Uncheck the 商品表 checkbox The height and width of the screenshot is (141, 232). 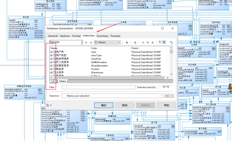point(51,69)
